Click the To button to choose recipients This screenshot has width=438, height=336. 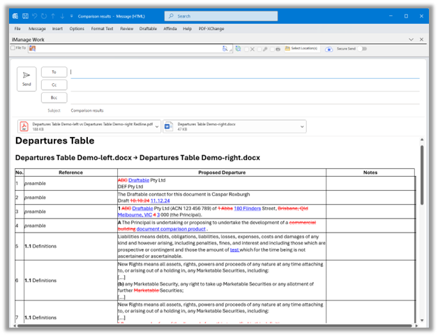(54, 72)
